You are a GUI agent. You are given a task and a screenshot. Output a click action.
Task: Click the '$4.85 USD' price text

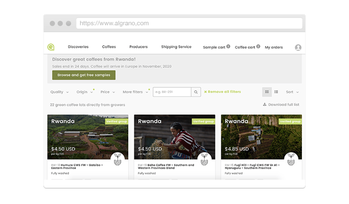coord(237,149)
